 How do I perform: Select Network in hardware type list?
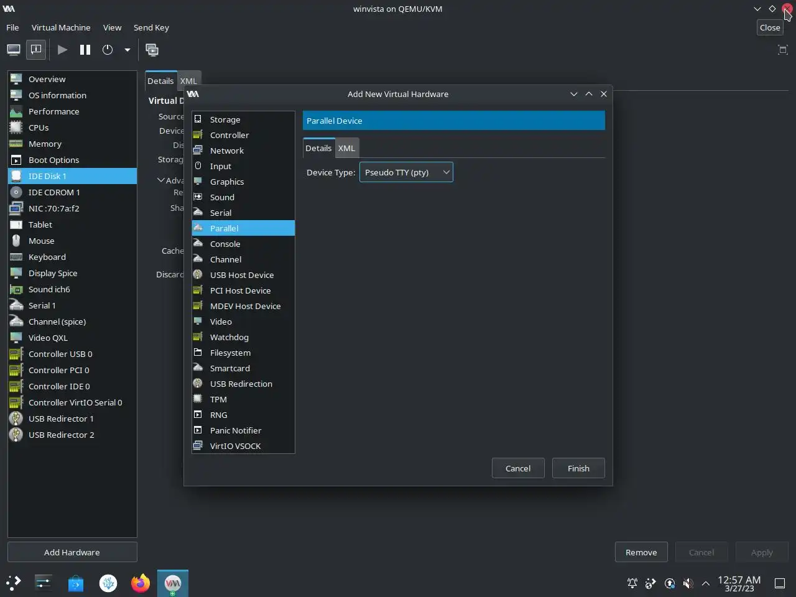coord(243,150)
